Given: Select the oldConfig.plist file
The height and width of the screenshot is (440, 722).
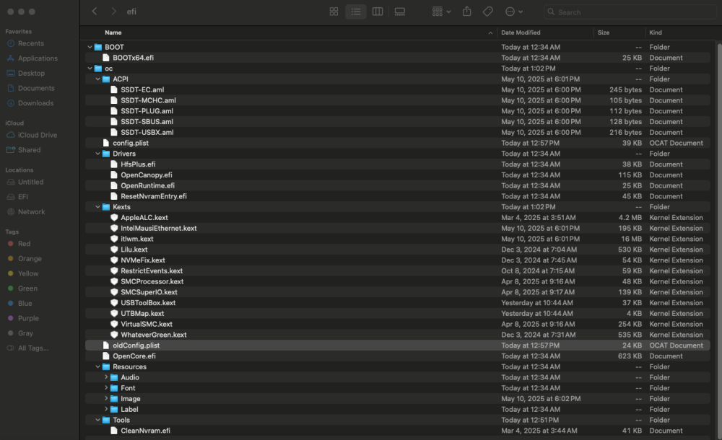Looking at the screenshot, I should coord(397,346).
